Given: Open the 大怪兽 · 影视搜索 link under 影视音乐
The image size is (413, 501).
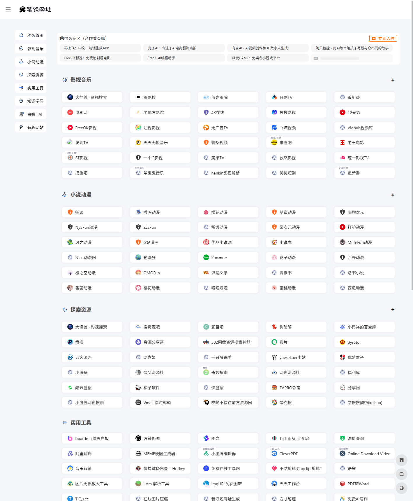Looking at the screenshot, I should [x=92, y=97].
